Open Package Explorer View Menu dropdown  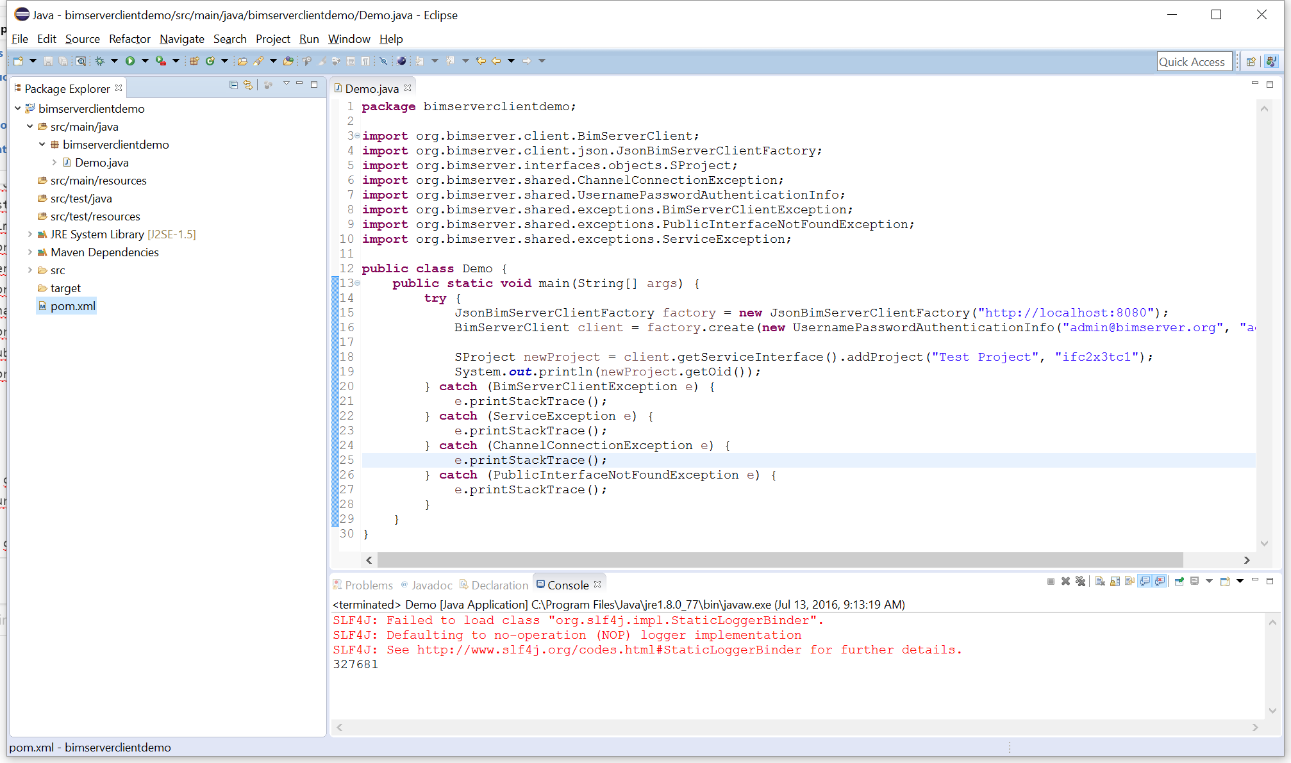click(x=286, y=84)
